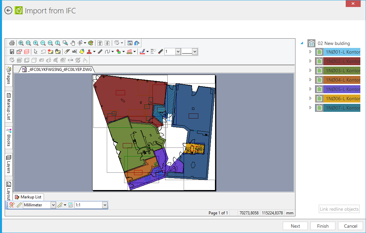Open the Pages side tab
This screenshot has height=233, width=366.
coord(9,76)
